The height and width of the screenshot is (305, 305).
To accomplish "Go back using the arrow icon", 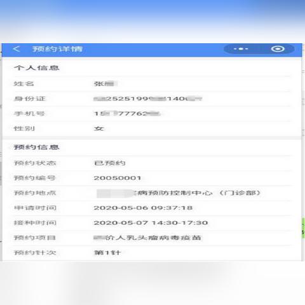I will pos(17,49).
